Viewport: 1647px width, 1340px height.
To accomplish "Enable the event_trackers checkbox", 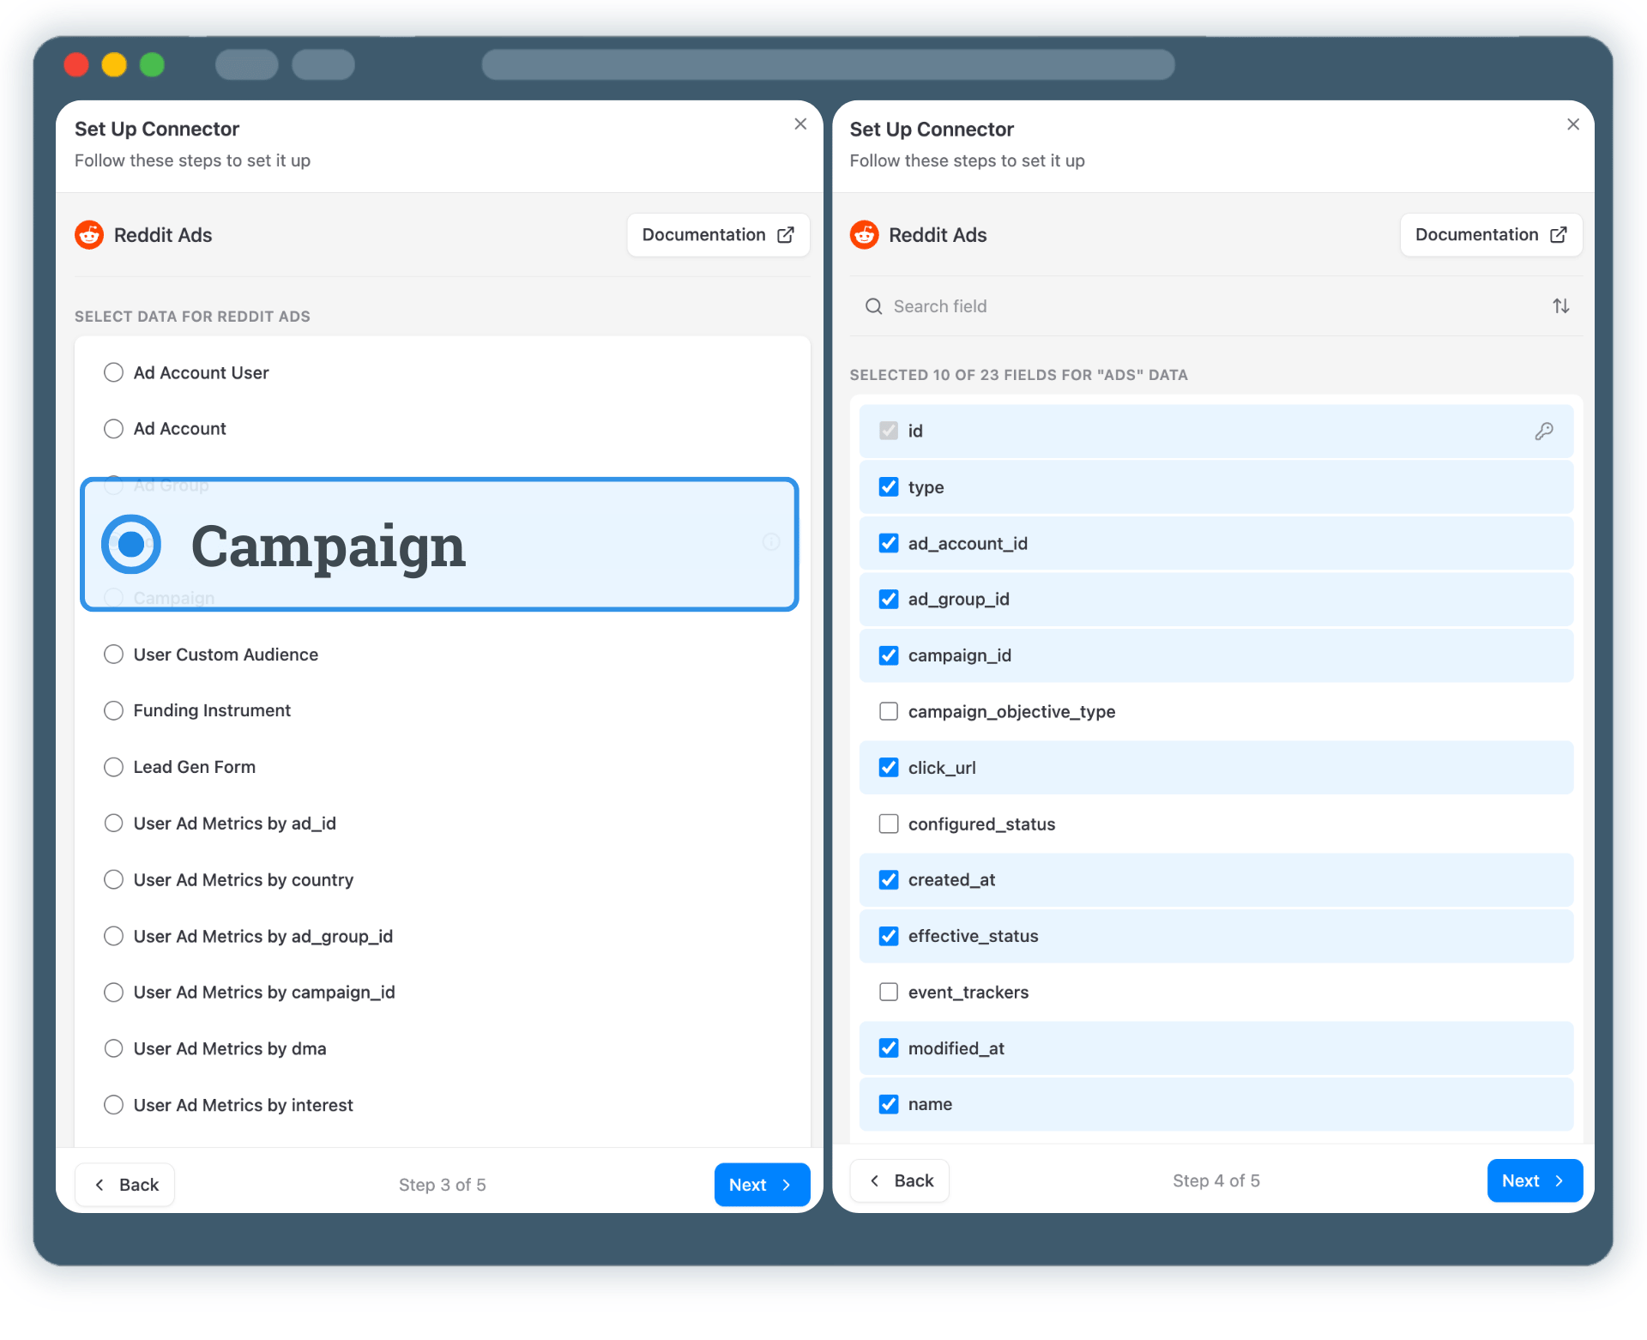I will [889, 992].
